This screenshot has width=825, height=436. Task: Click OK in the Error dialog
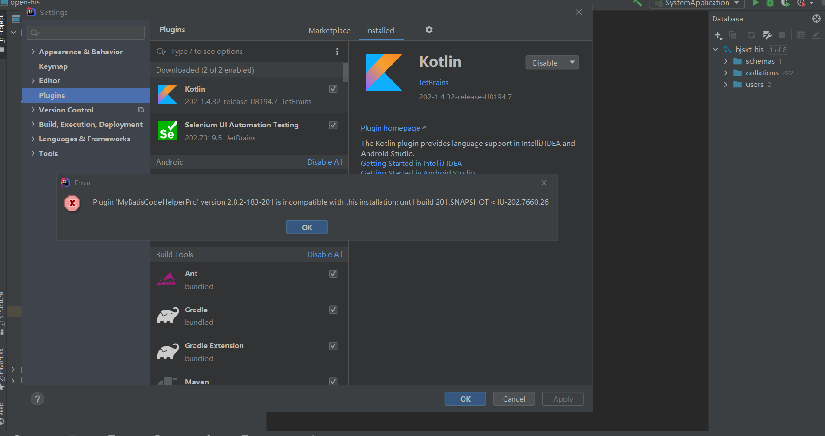[307, 227]
